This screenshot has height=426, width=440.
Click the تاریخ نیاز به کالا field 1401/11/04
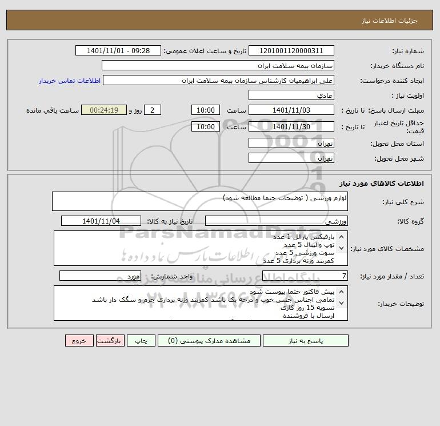pos(101,221)
